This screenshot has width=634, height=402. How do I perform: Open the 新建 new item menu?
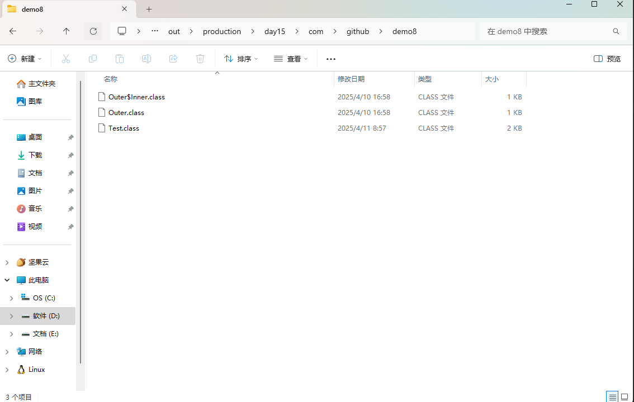(x=25, y=59)
